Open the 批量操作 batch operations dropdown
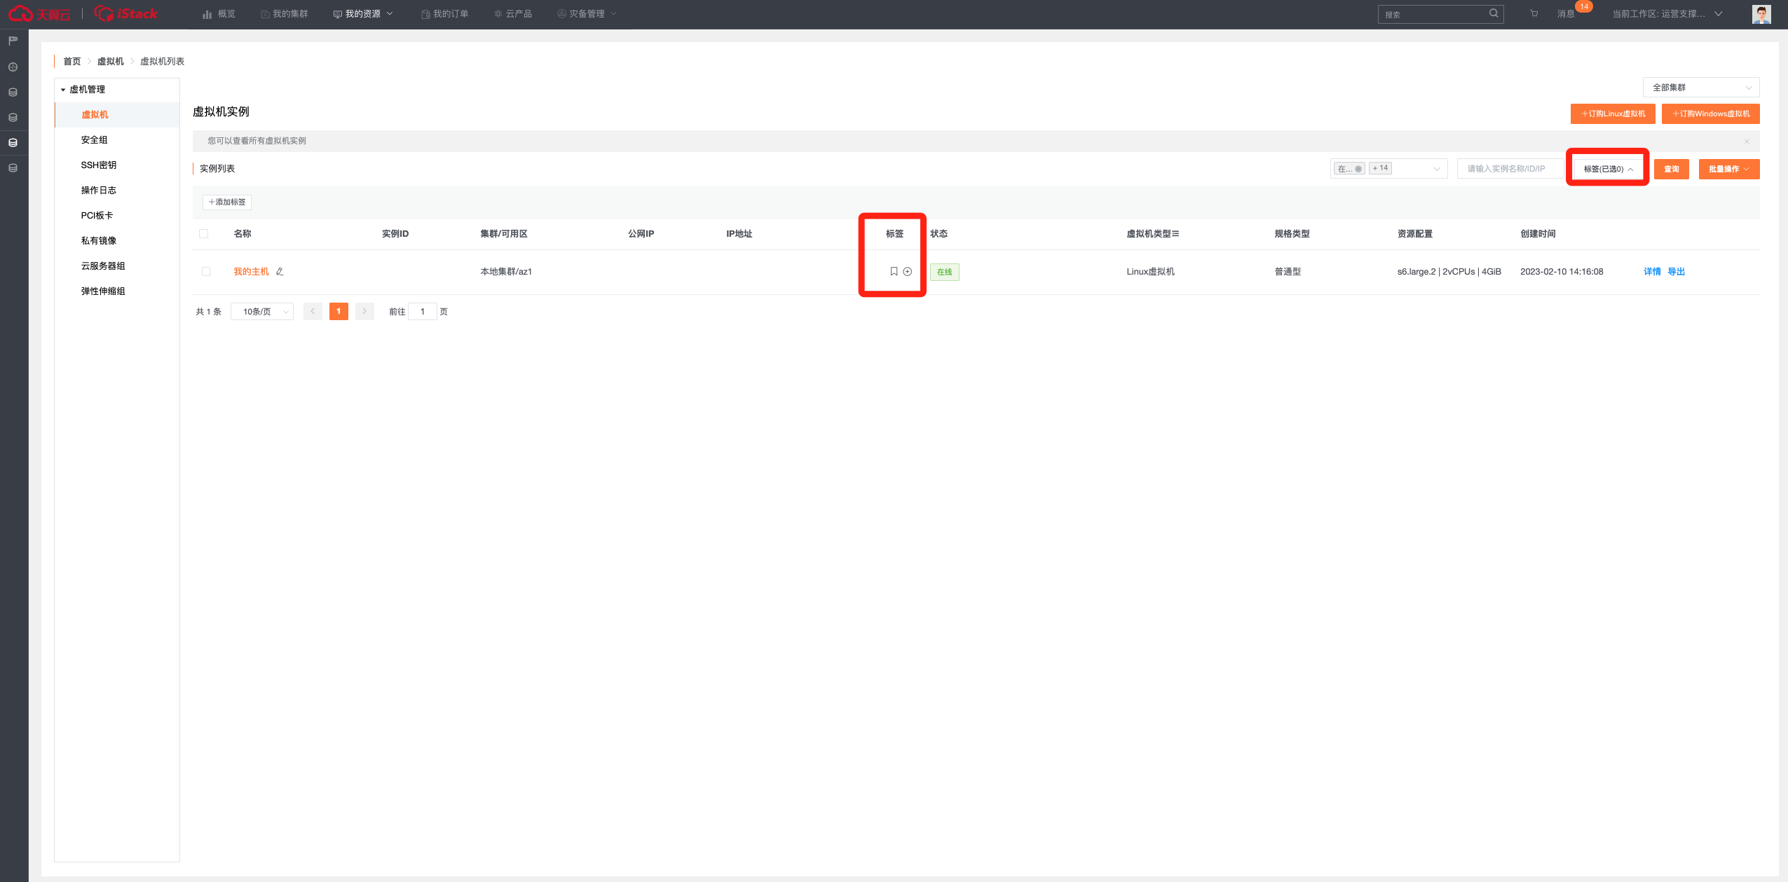1788x882 pixels. pyautogui.click(x=1728, y=169)
